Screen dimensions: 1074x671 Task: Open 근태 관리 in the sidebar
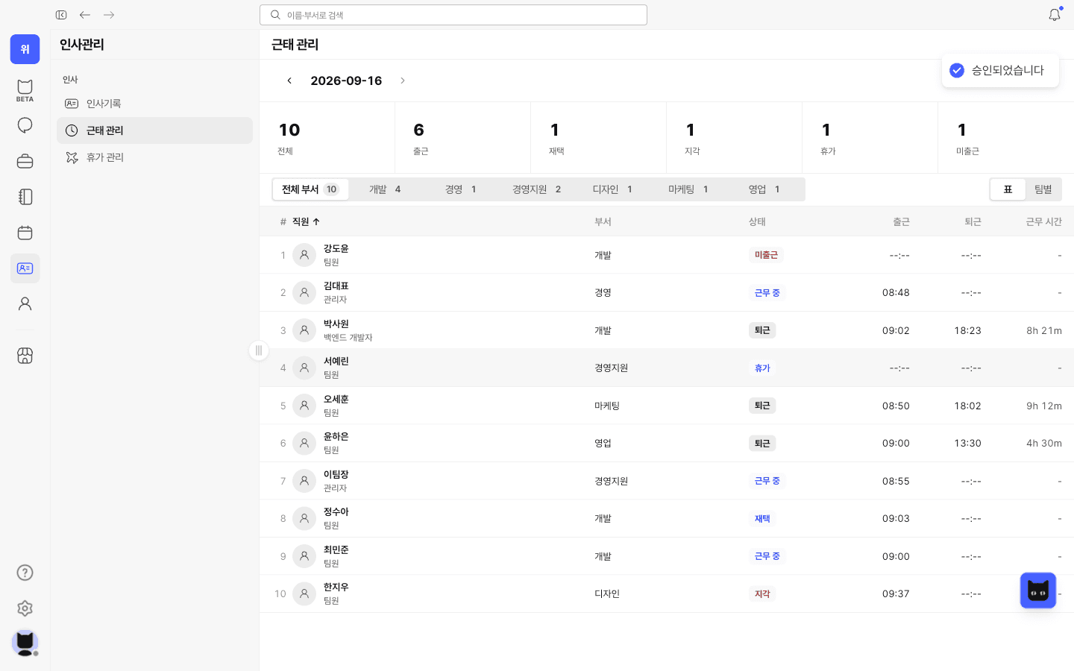(154, 130)
